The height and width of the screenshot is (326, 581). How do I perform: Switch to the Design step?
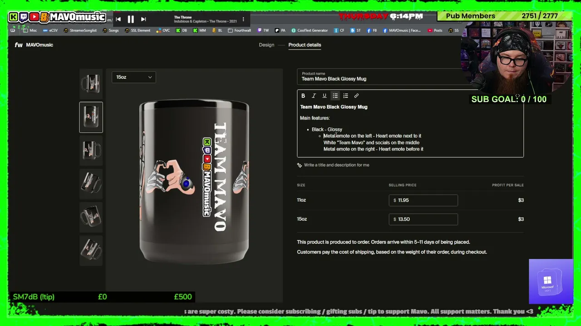point(266,45)
